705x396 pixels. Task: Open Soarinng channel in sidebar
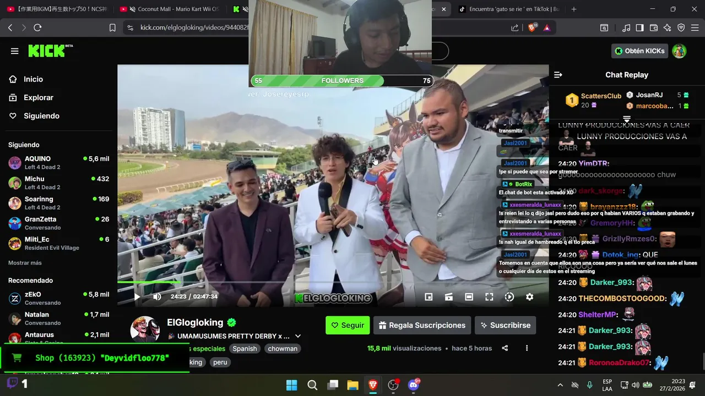click(58, 203)
